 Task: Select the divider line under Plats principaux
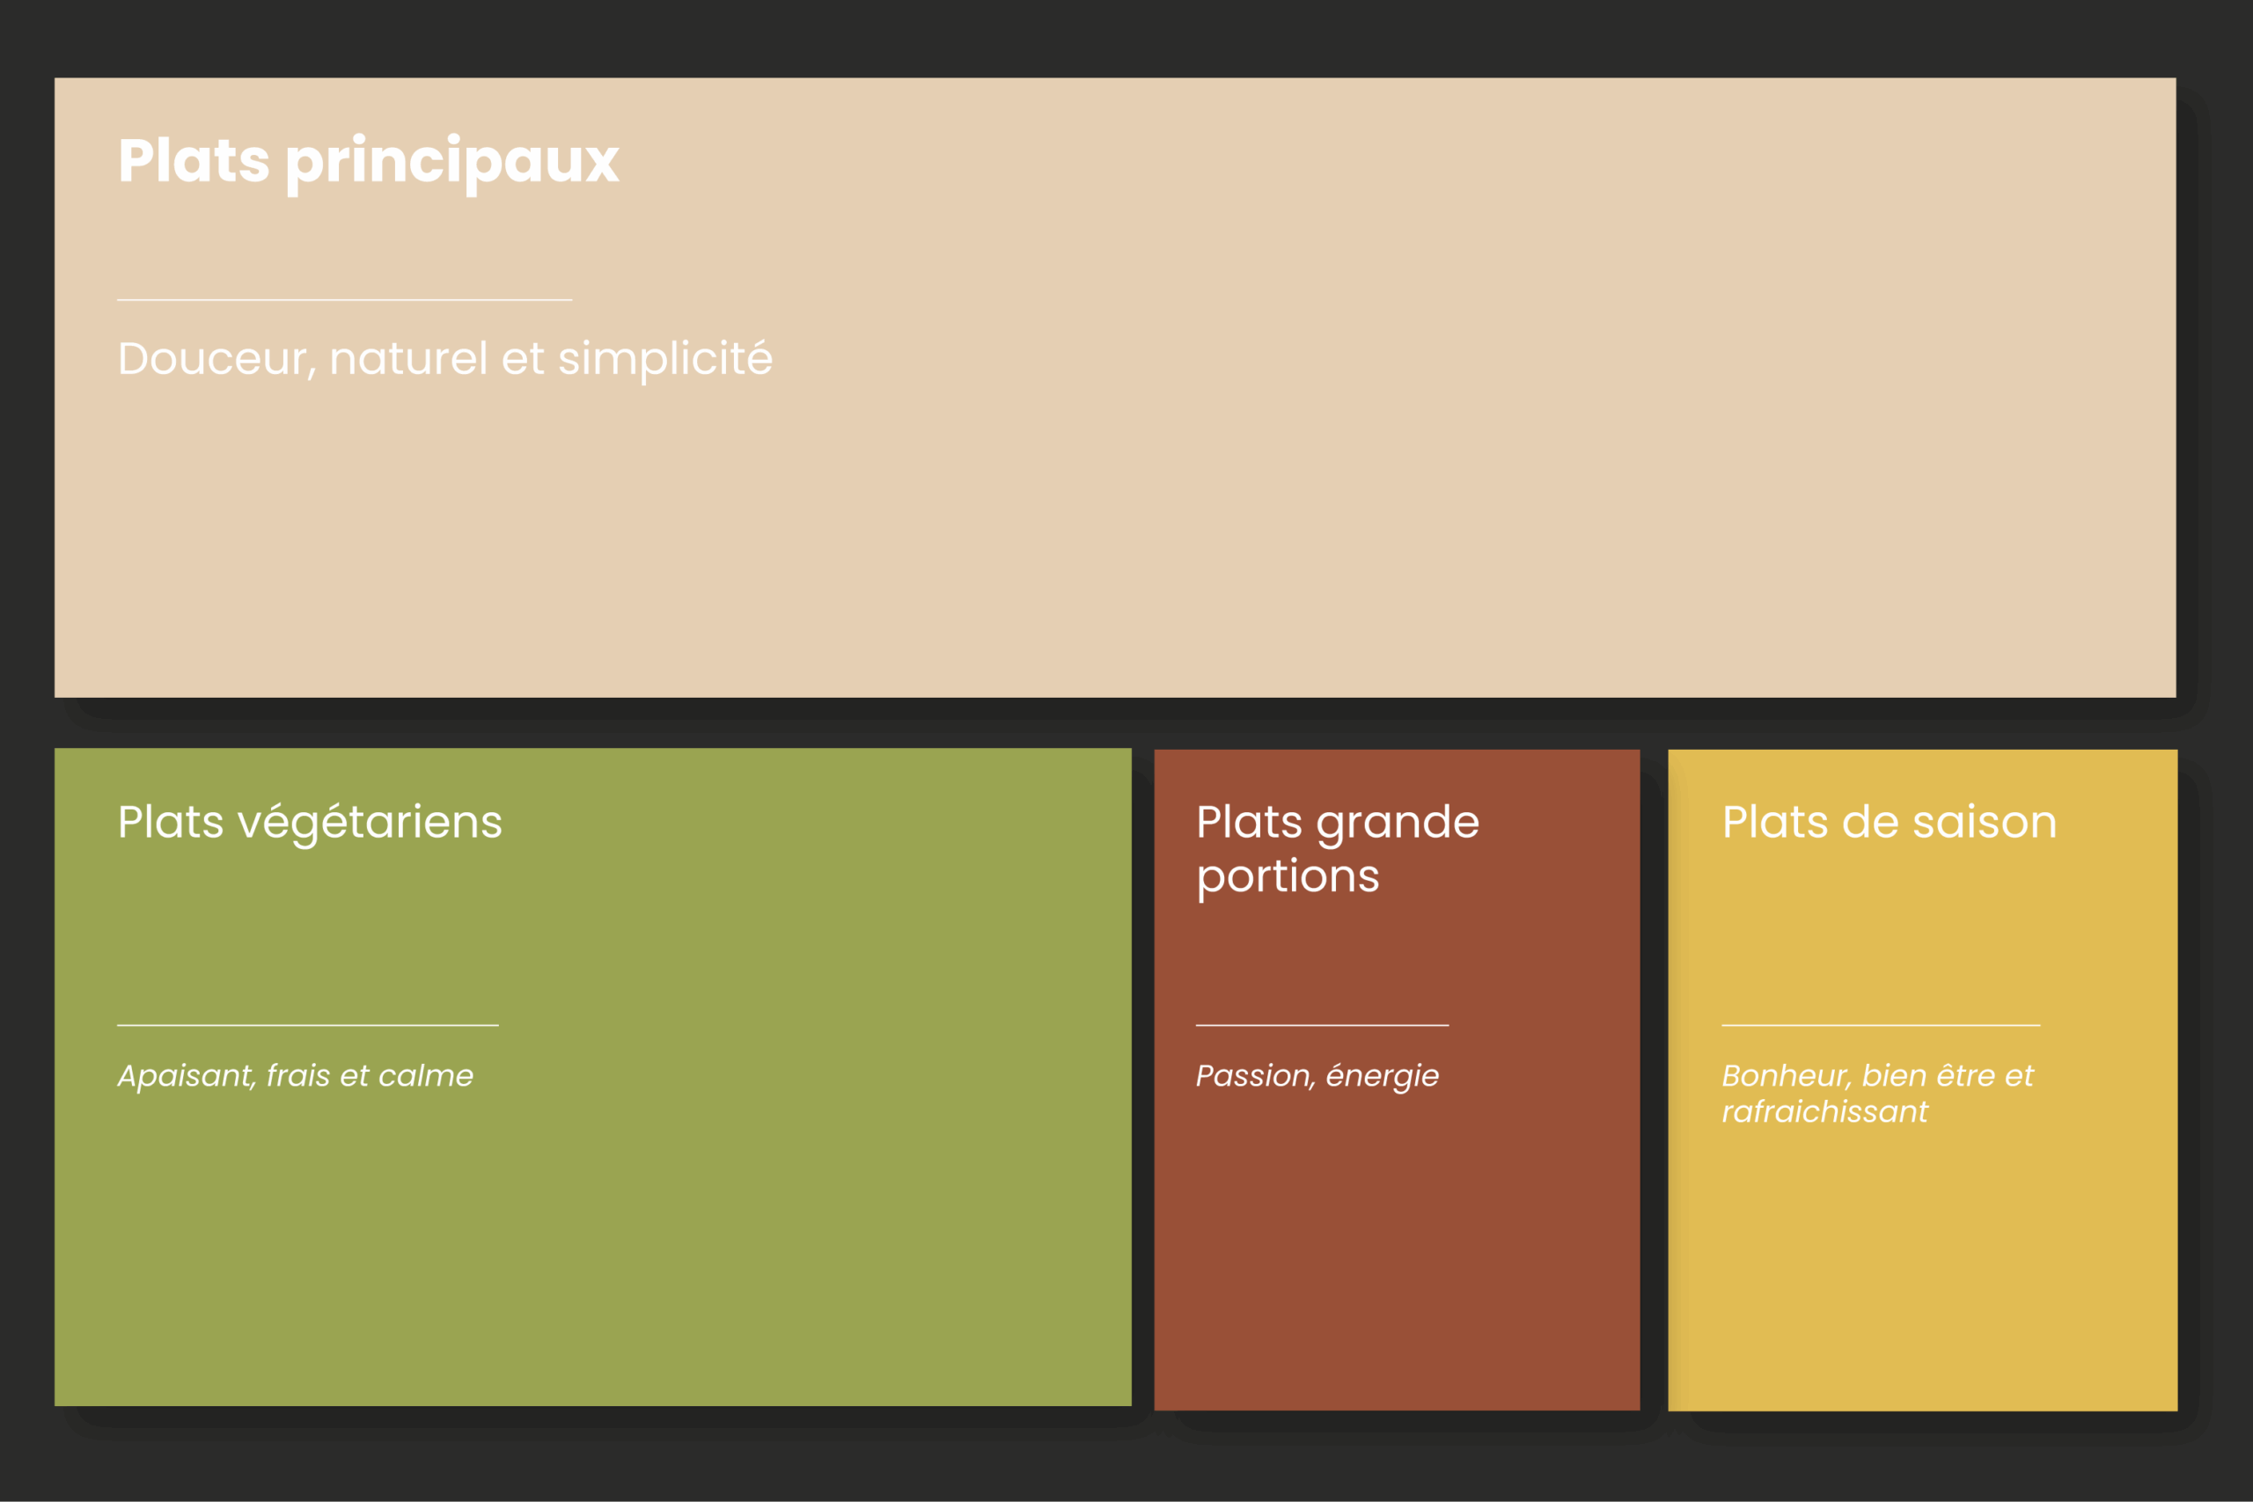(x=344, y=300)
